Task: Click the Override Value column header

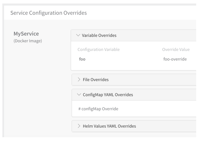Action: [176, 49]
